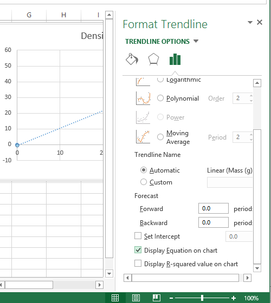
Task: Open the Fill & Line paint bucket tab
Action: [132, 59]
